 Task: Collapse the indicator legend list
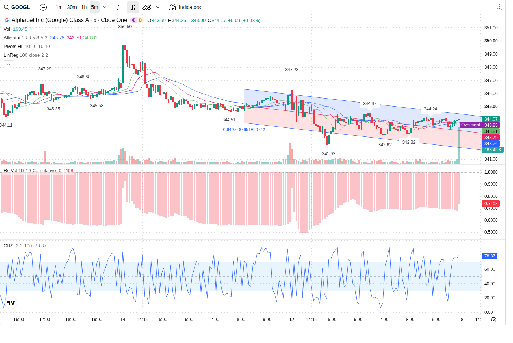coord(9,64)
